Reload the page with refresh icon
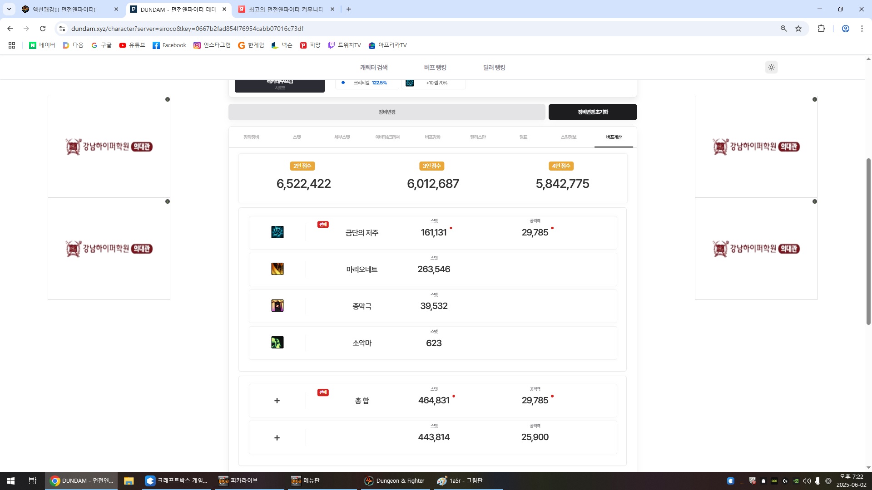The image size is (872, 490). (43, 29)
